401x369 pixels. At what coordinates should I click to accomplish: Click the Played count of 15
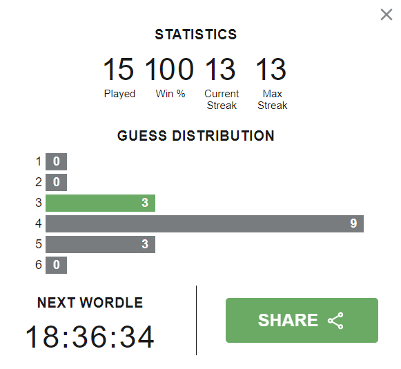118,69
